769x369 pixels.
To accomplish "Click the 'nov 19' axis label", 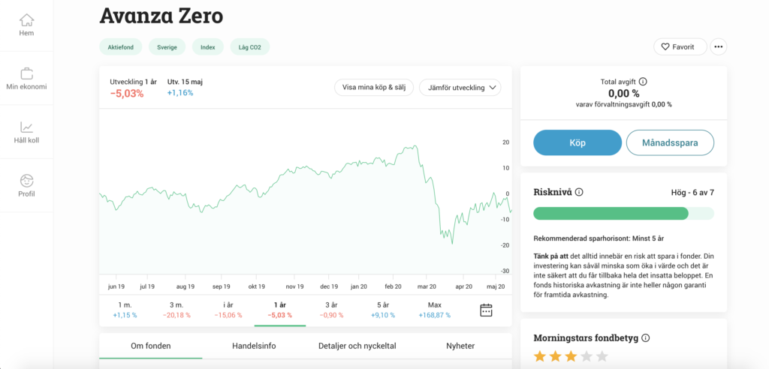I will tap(294, 286).
